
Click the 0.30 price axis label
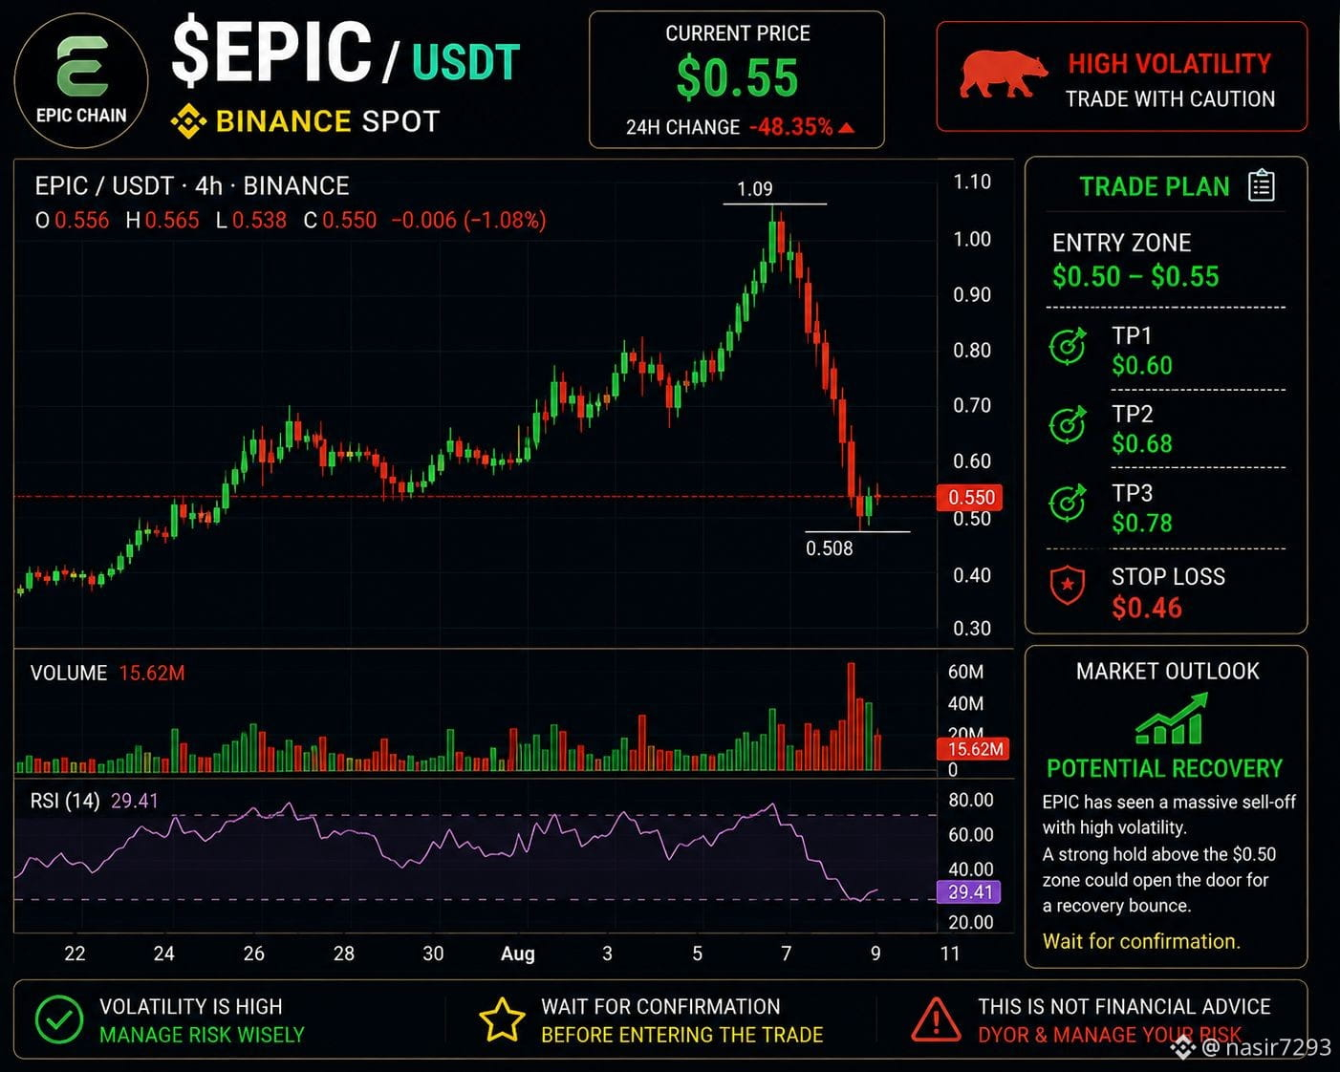(x=972, y=629)
